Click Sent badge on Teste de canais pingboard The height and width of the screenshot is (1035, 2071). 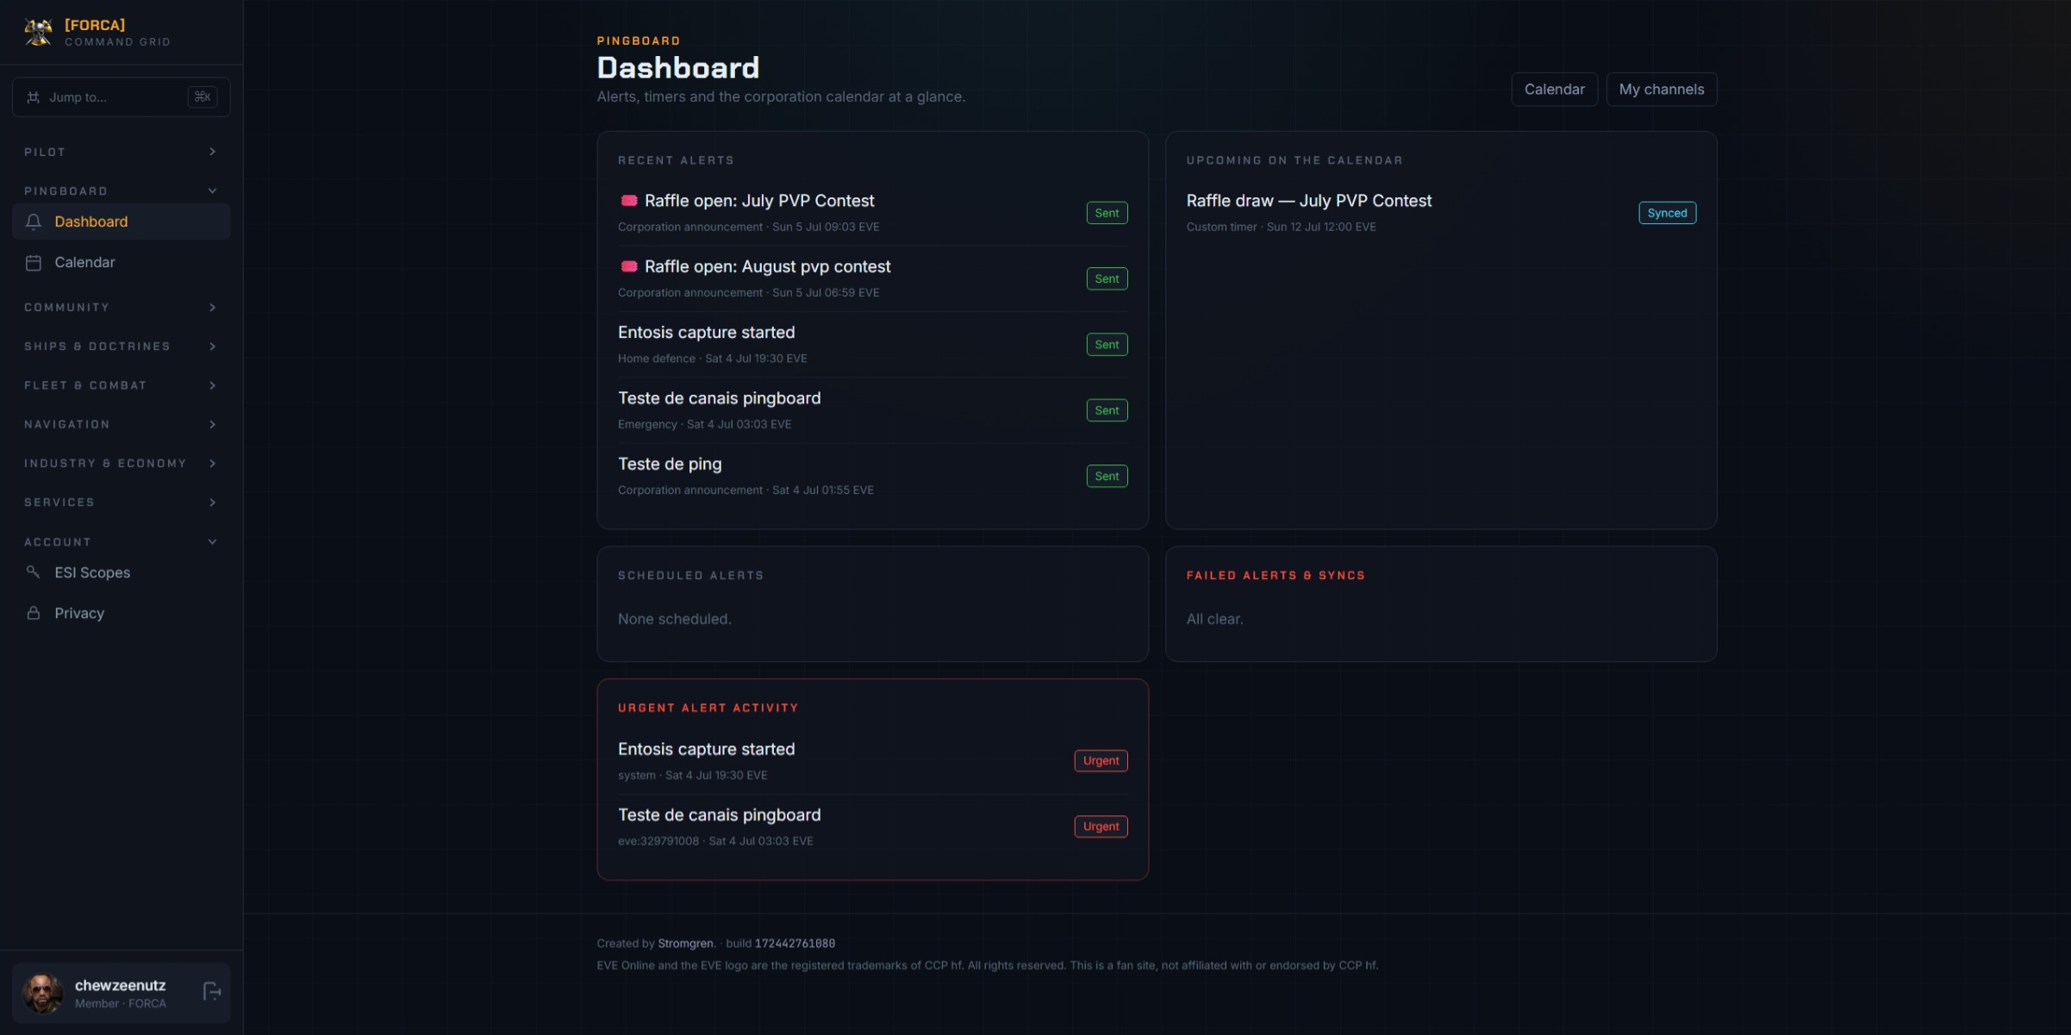(x=1107, y=410)
